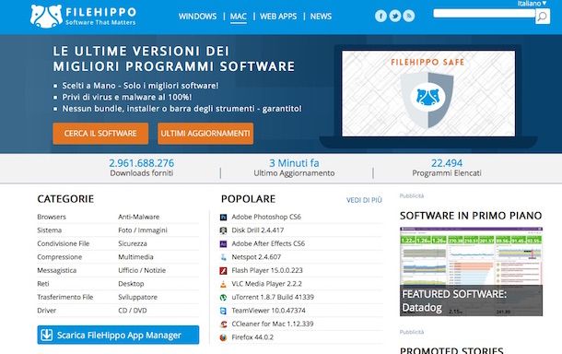
Task: Go to the News section
Action: (x=321, y=17)
